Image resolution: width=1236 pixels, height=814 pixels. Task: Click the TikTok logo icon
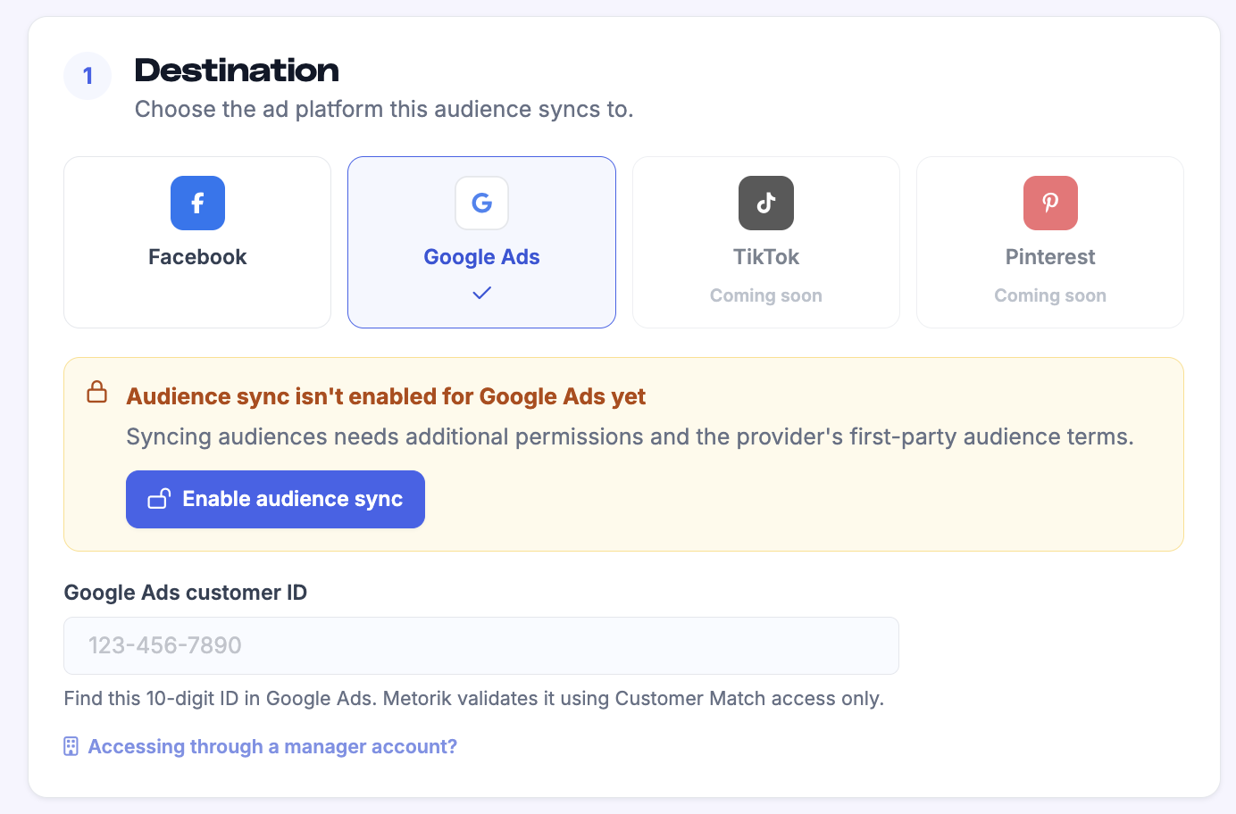point(766,203)
